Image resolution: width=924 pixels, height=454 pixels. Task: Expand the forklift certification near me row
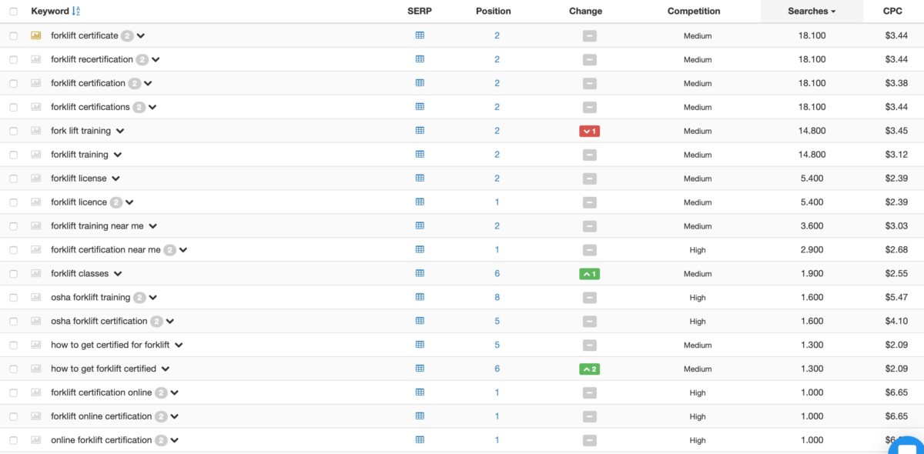pos(183,250)
